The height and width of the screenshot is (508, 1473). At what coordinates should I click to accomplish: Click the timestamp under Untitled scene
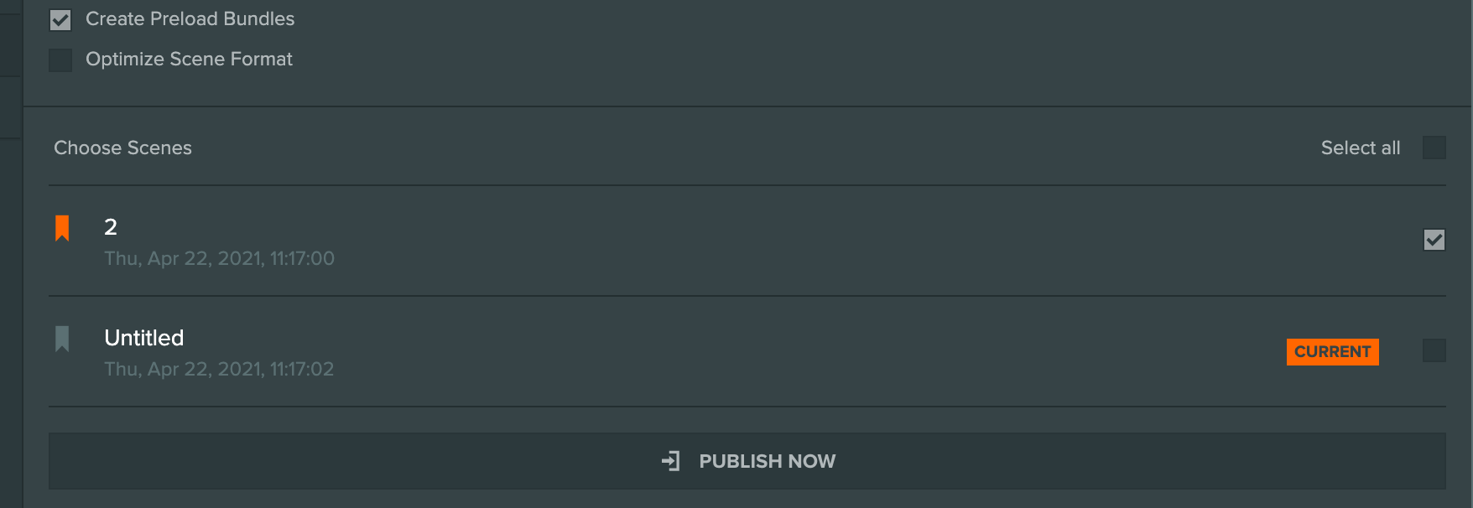(218, 369)
